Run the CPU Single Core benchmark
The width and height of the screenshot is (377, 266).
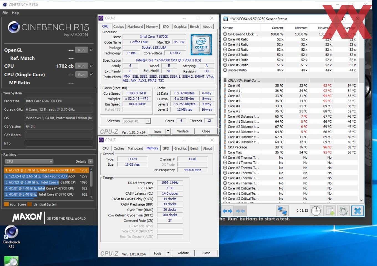click(x=81, y=75)
